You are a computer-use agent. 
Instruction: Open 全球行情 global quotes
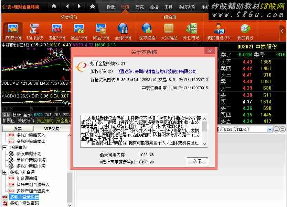[x=123, y=32]
